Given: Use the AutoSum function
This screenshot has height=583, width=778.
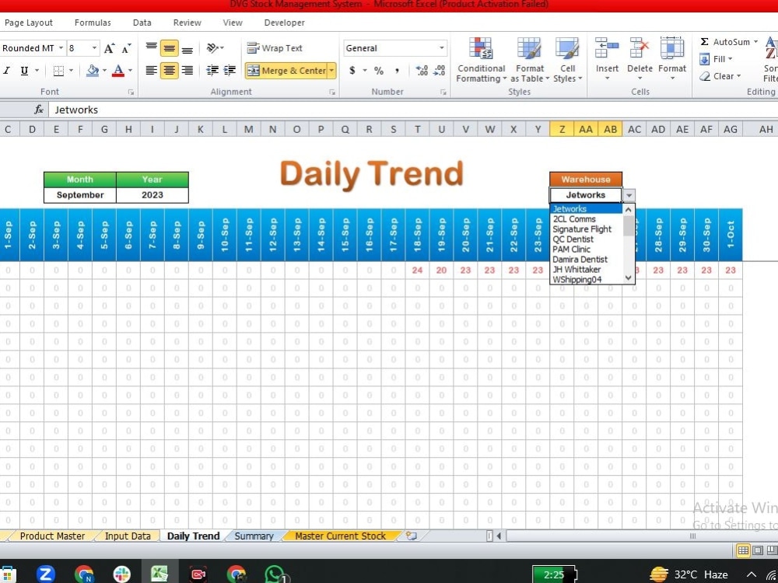Looking at the screenshot, I should point(728,41).
